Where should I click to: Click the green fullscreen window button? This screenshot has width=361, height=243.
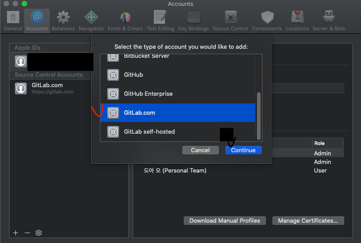click(x=24, y=4)
